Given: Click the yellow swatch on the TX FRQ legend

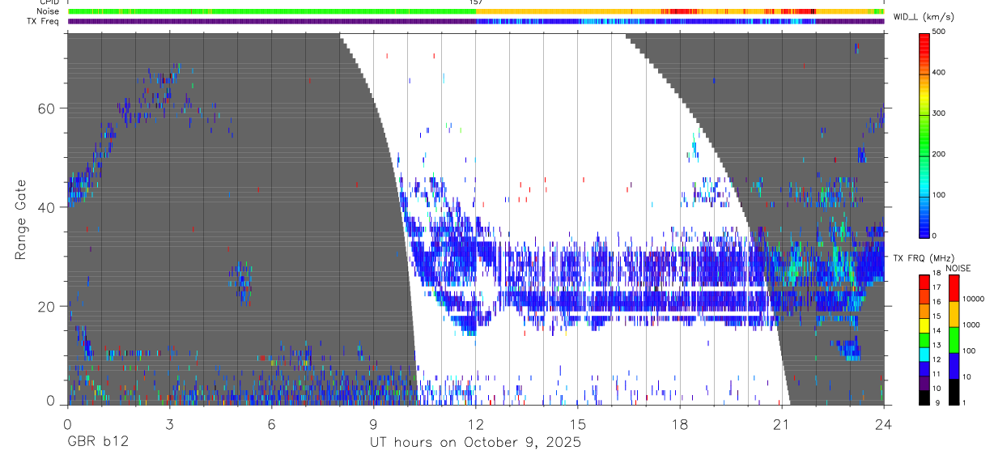Looking at the screenshot, I should coord(924,324).
